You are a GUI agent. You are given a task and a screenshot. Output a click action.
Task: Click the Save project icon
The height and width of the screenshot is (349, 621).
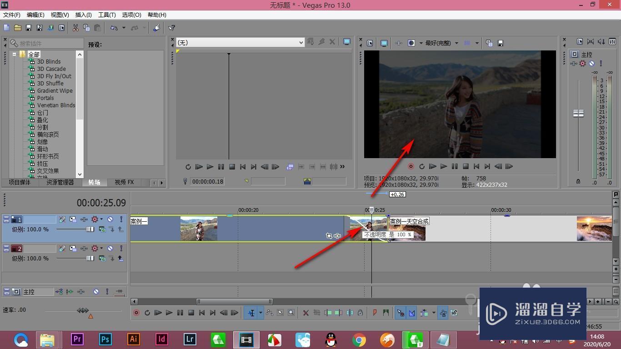pyautogui.click(x=28, y=28)
